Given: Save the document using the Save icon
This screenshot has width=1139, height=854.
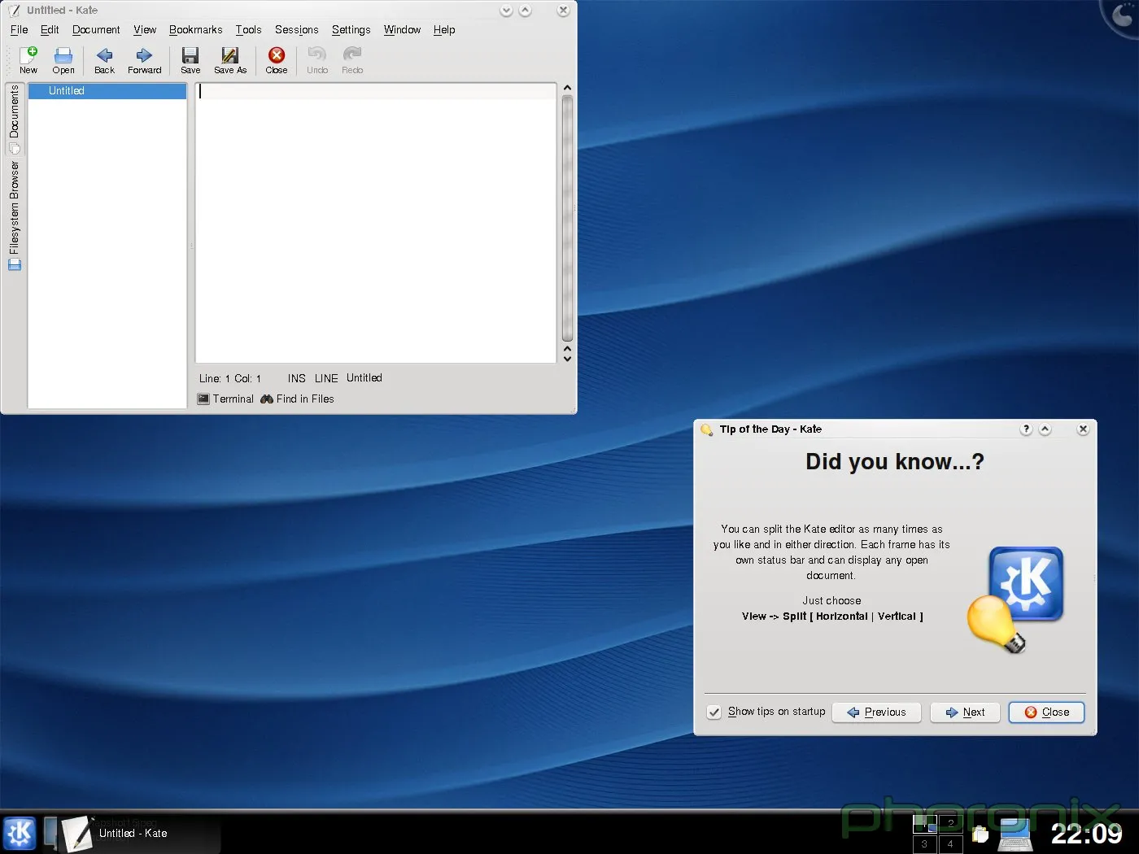Looking at the screenshot, I should [x=190, y=60].
